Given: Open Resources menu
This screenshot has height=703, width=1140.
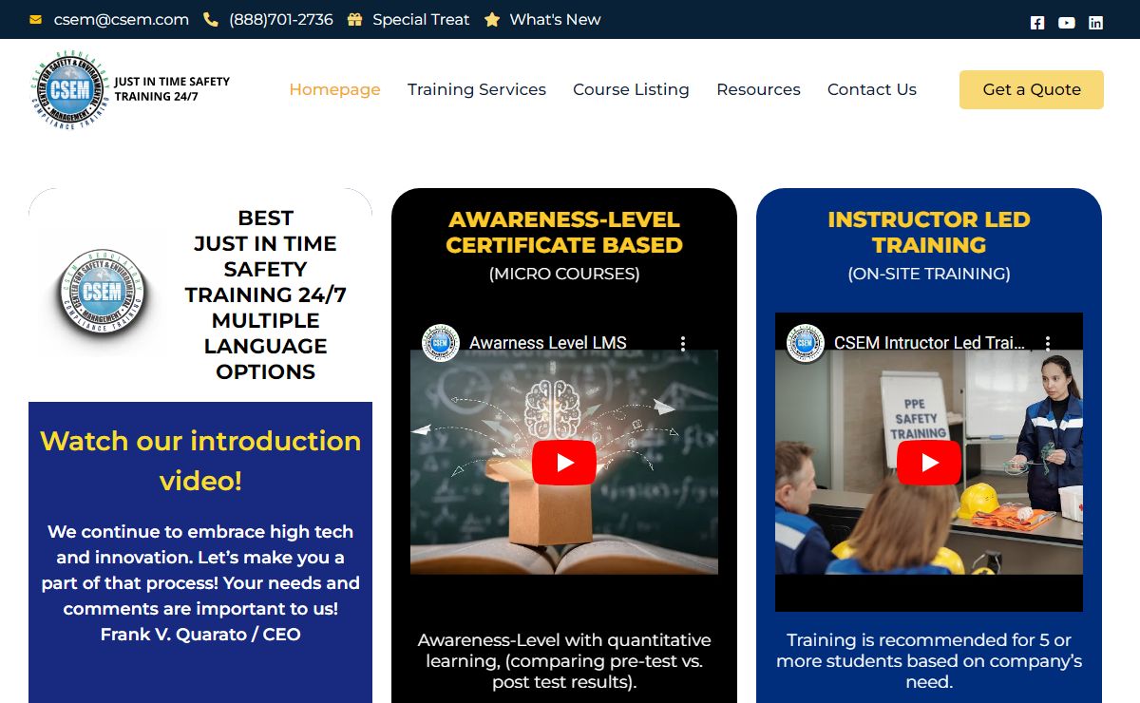Looking at the screenshot, I should (x=758, y=89).
